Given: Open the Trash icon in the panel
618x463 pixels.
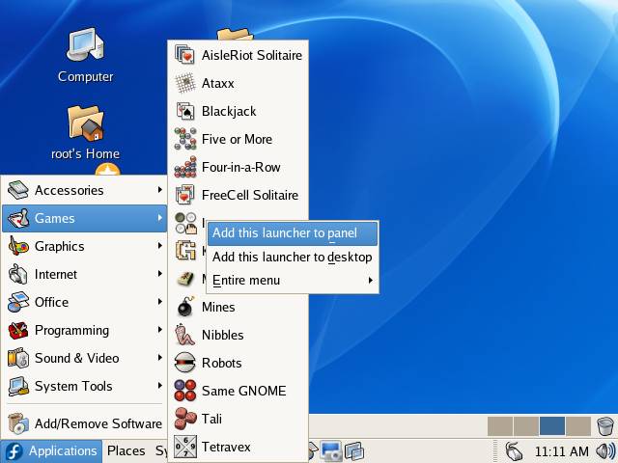Looking at the screenshot, I should click(605, 425).
